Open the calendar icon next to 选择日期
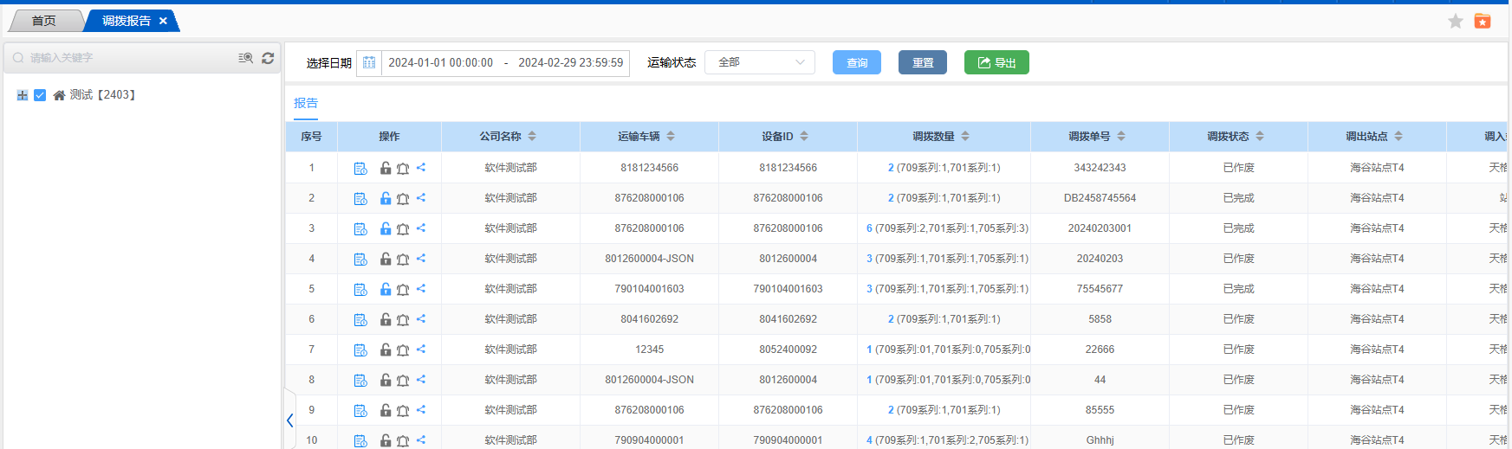 point(369,62)
